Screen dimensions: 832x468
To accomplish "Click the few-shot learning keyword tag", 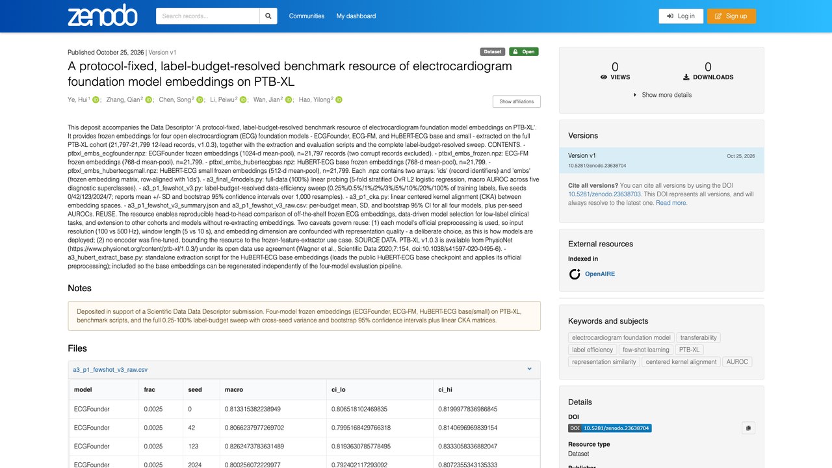I will click(x=646, y=350).
